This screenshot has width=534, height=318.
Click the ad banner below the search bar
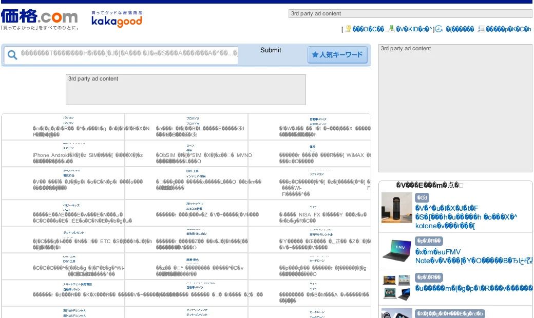point(185,90)
